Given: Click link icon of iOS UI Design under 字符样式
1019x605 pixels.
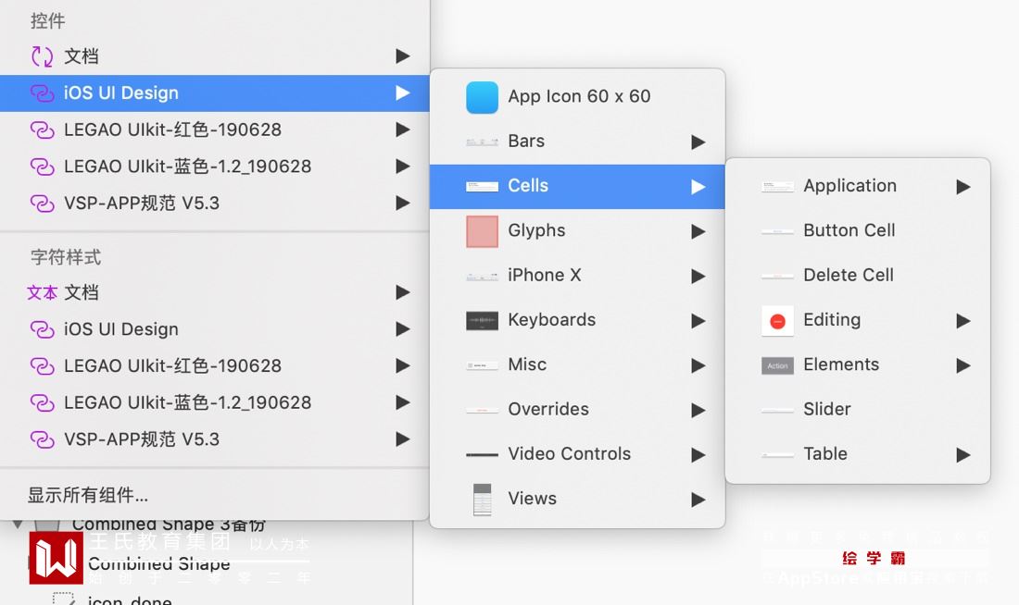Looking at the screenshot, I should point(43,329).
